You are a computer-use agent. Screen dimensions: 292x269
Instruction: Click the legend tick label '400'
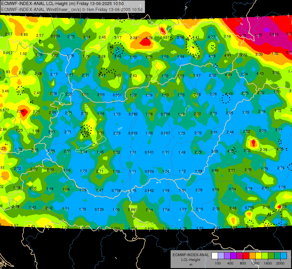[x=230, y=263]
